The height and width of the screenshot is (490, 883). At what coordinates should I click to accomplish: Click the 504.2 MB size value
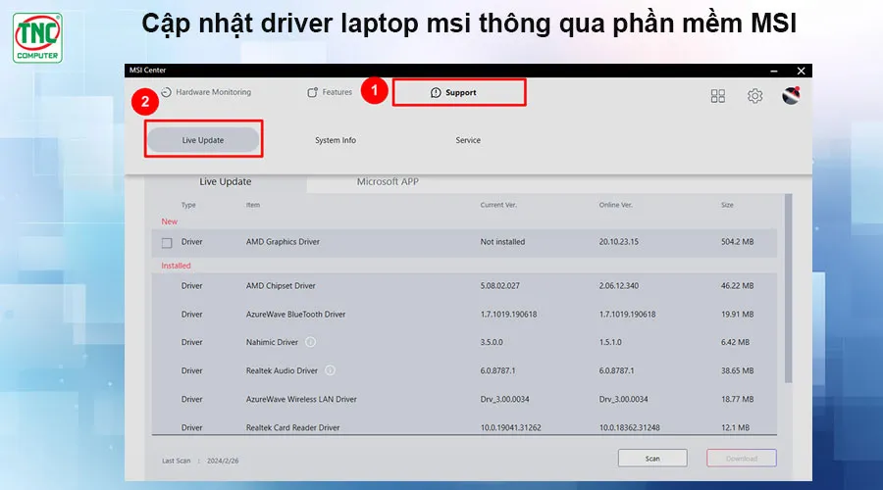737,242
